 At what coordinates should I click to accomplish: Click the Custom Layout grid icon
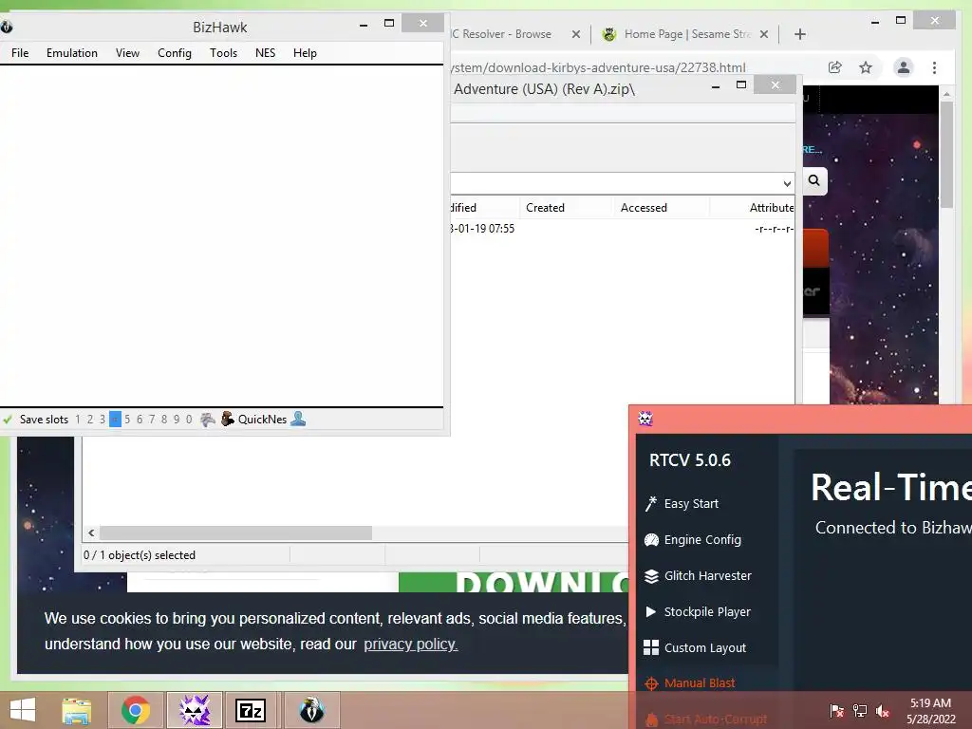(651, 647)
